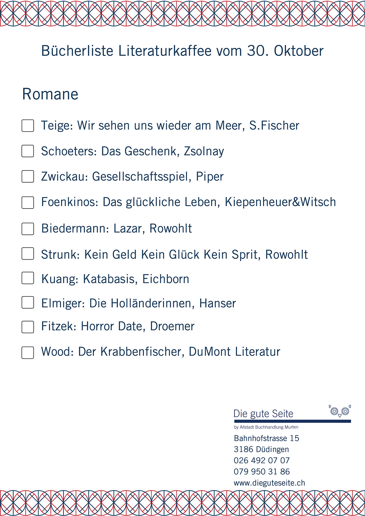This screenshot has width=365, height=516.
Task: Click the Bücherliste Literaturkaffee title
Action: pyautogui.click(x=182, y=51)
